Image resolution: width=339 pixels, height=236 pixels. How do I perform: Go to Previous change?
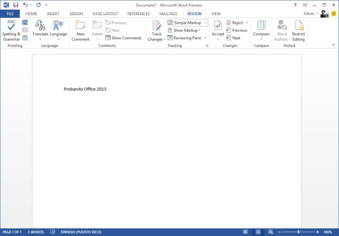[x=236, y=30]
